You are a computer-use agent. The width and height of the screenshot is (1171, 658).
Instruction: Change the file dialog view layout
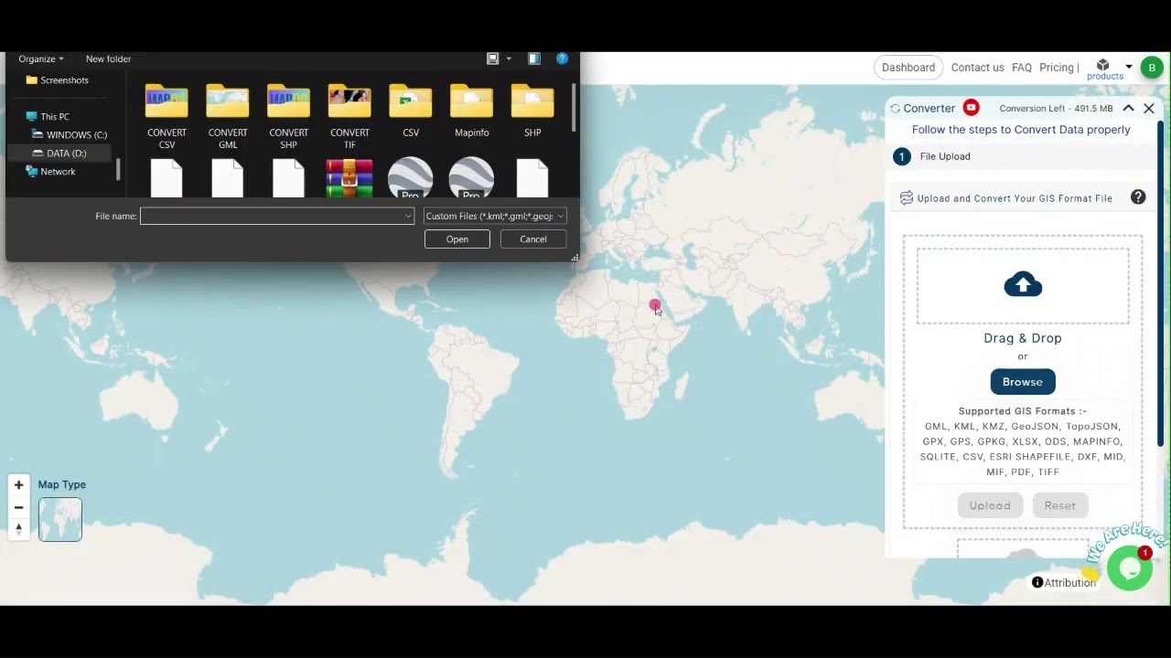tap(492, 58)
